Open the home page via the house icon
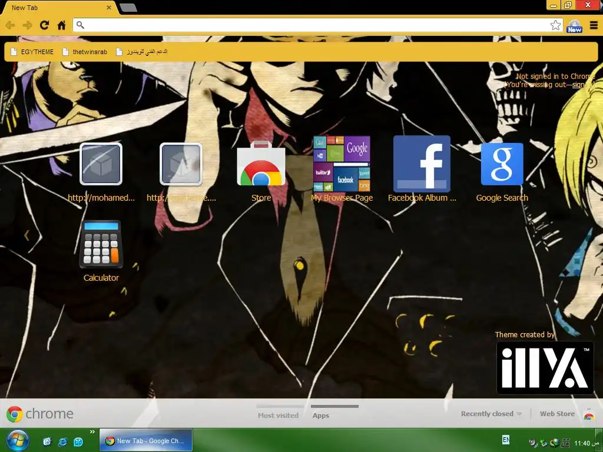Viewport: 603px width, 452px height. pos(61,25)
